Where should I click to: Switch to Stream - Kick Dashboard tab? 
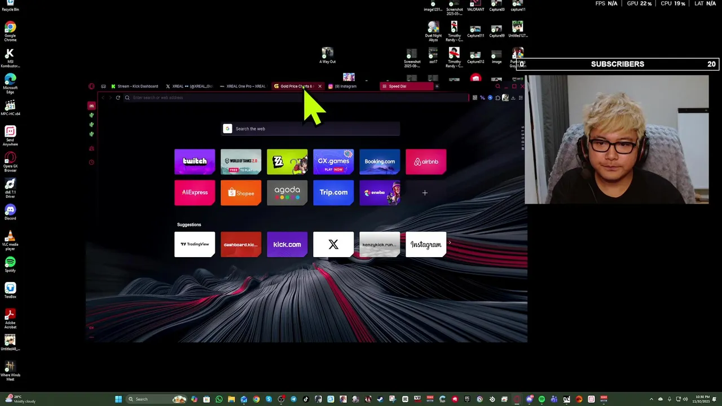(x=135, y=86)
